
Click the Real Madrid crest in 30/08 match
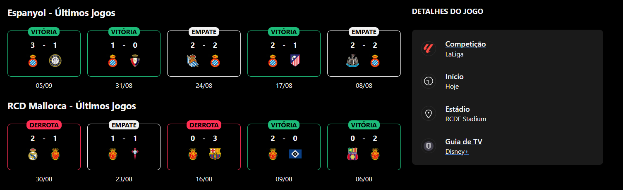click(33, 154)
